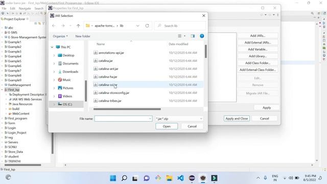Select Project Explorer tab
This screenshot has height=184, width=327.
click(x=14, y=19)
